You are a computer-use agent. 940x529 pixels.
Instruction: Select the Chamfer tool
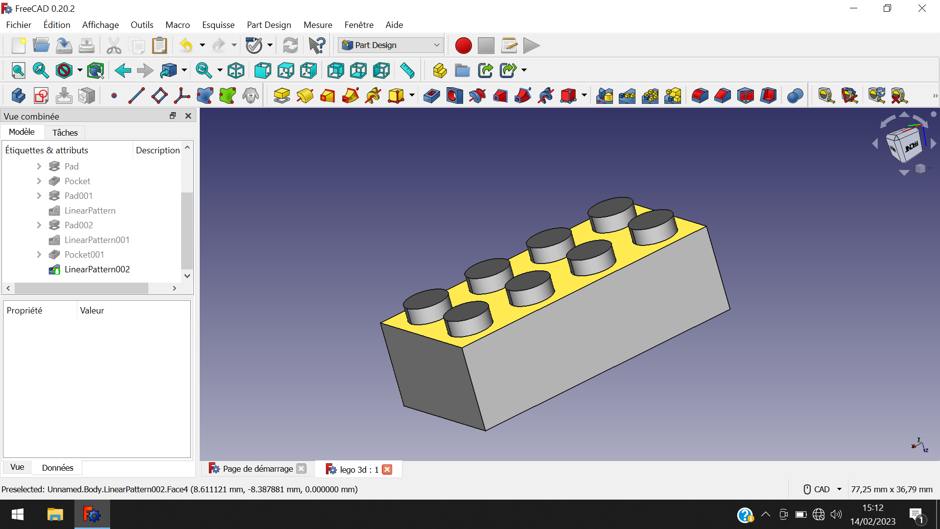[x=723, y=96]
